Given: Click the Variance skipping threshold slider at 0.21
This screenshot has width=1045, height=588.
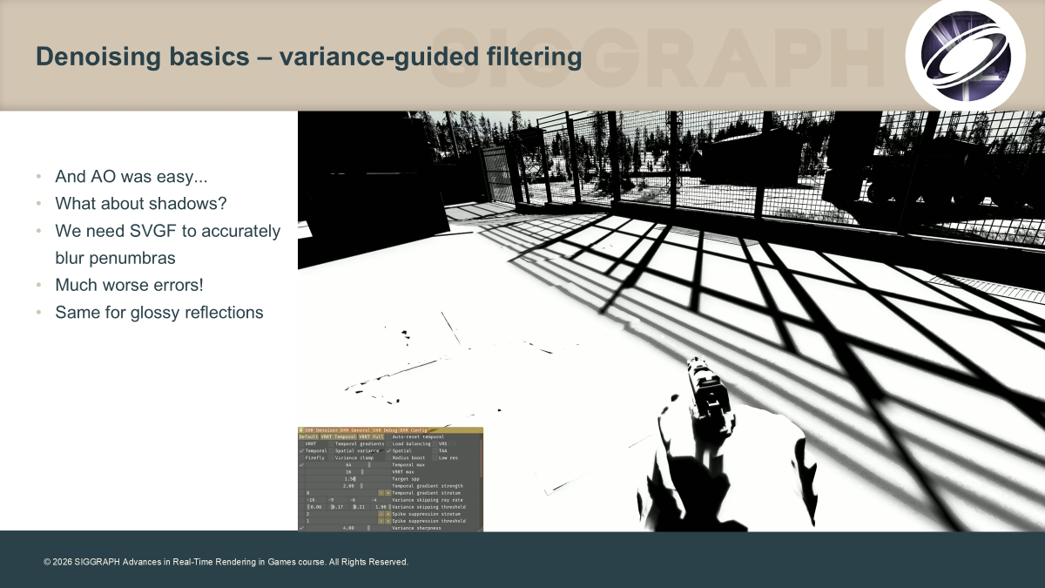Looking at the screenshot, I should coord(360,507).
